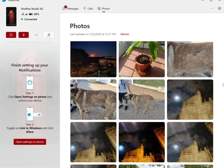Open photo of person petting dog
This screenshot has height=168, width=224.
pos(142,100)
